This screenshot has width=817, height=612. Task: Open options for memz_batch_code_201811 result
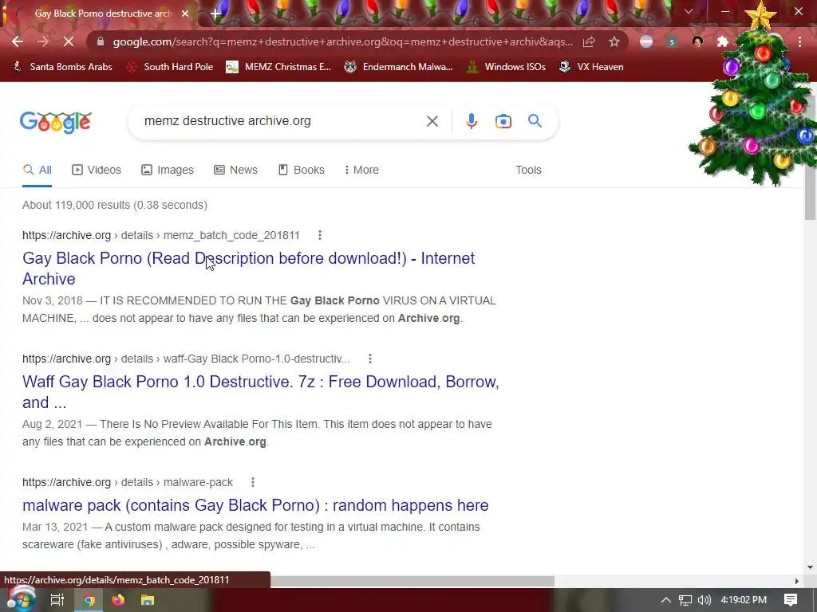[320, 235]
